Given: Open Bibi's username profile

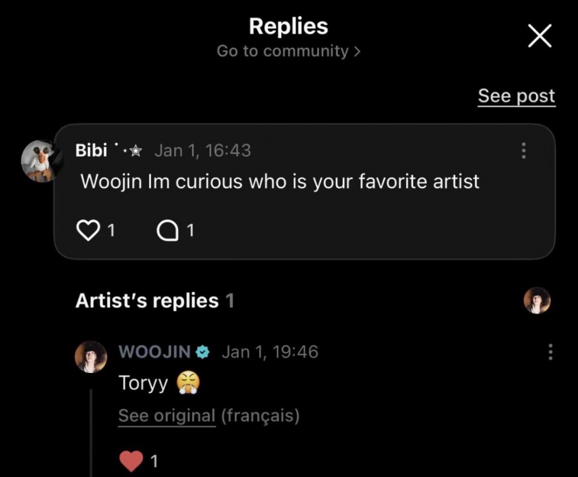Looking at the screenshot, I should pyautogui.click(x=91, y=151).
